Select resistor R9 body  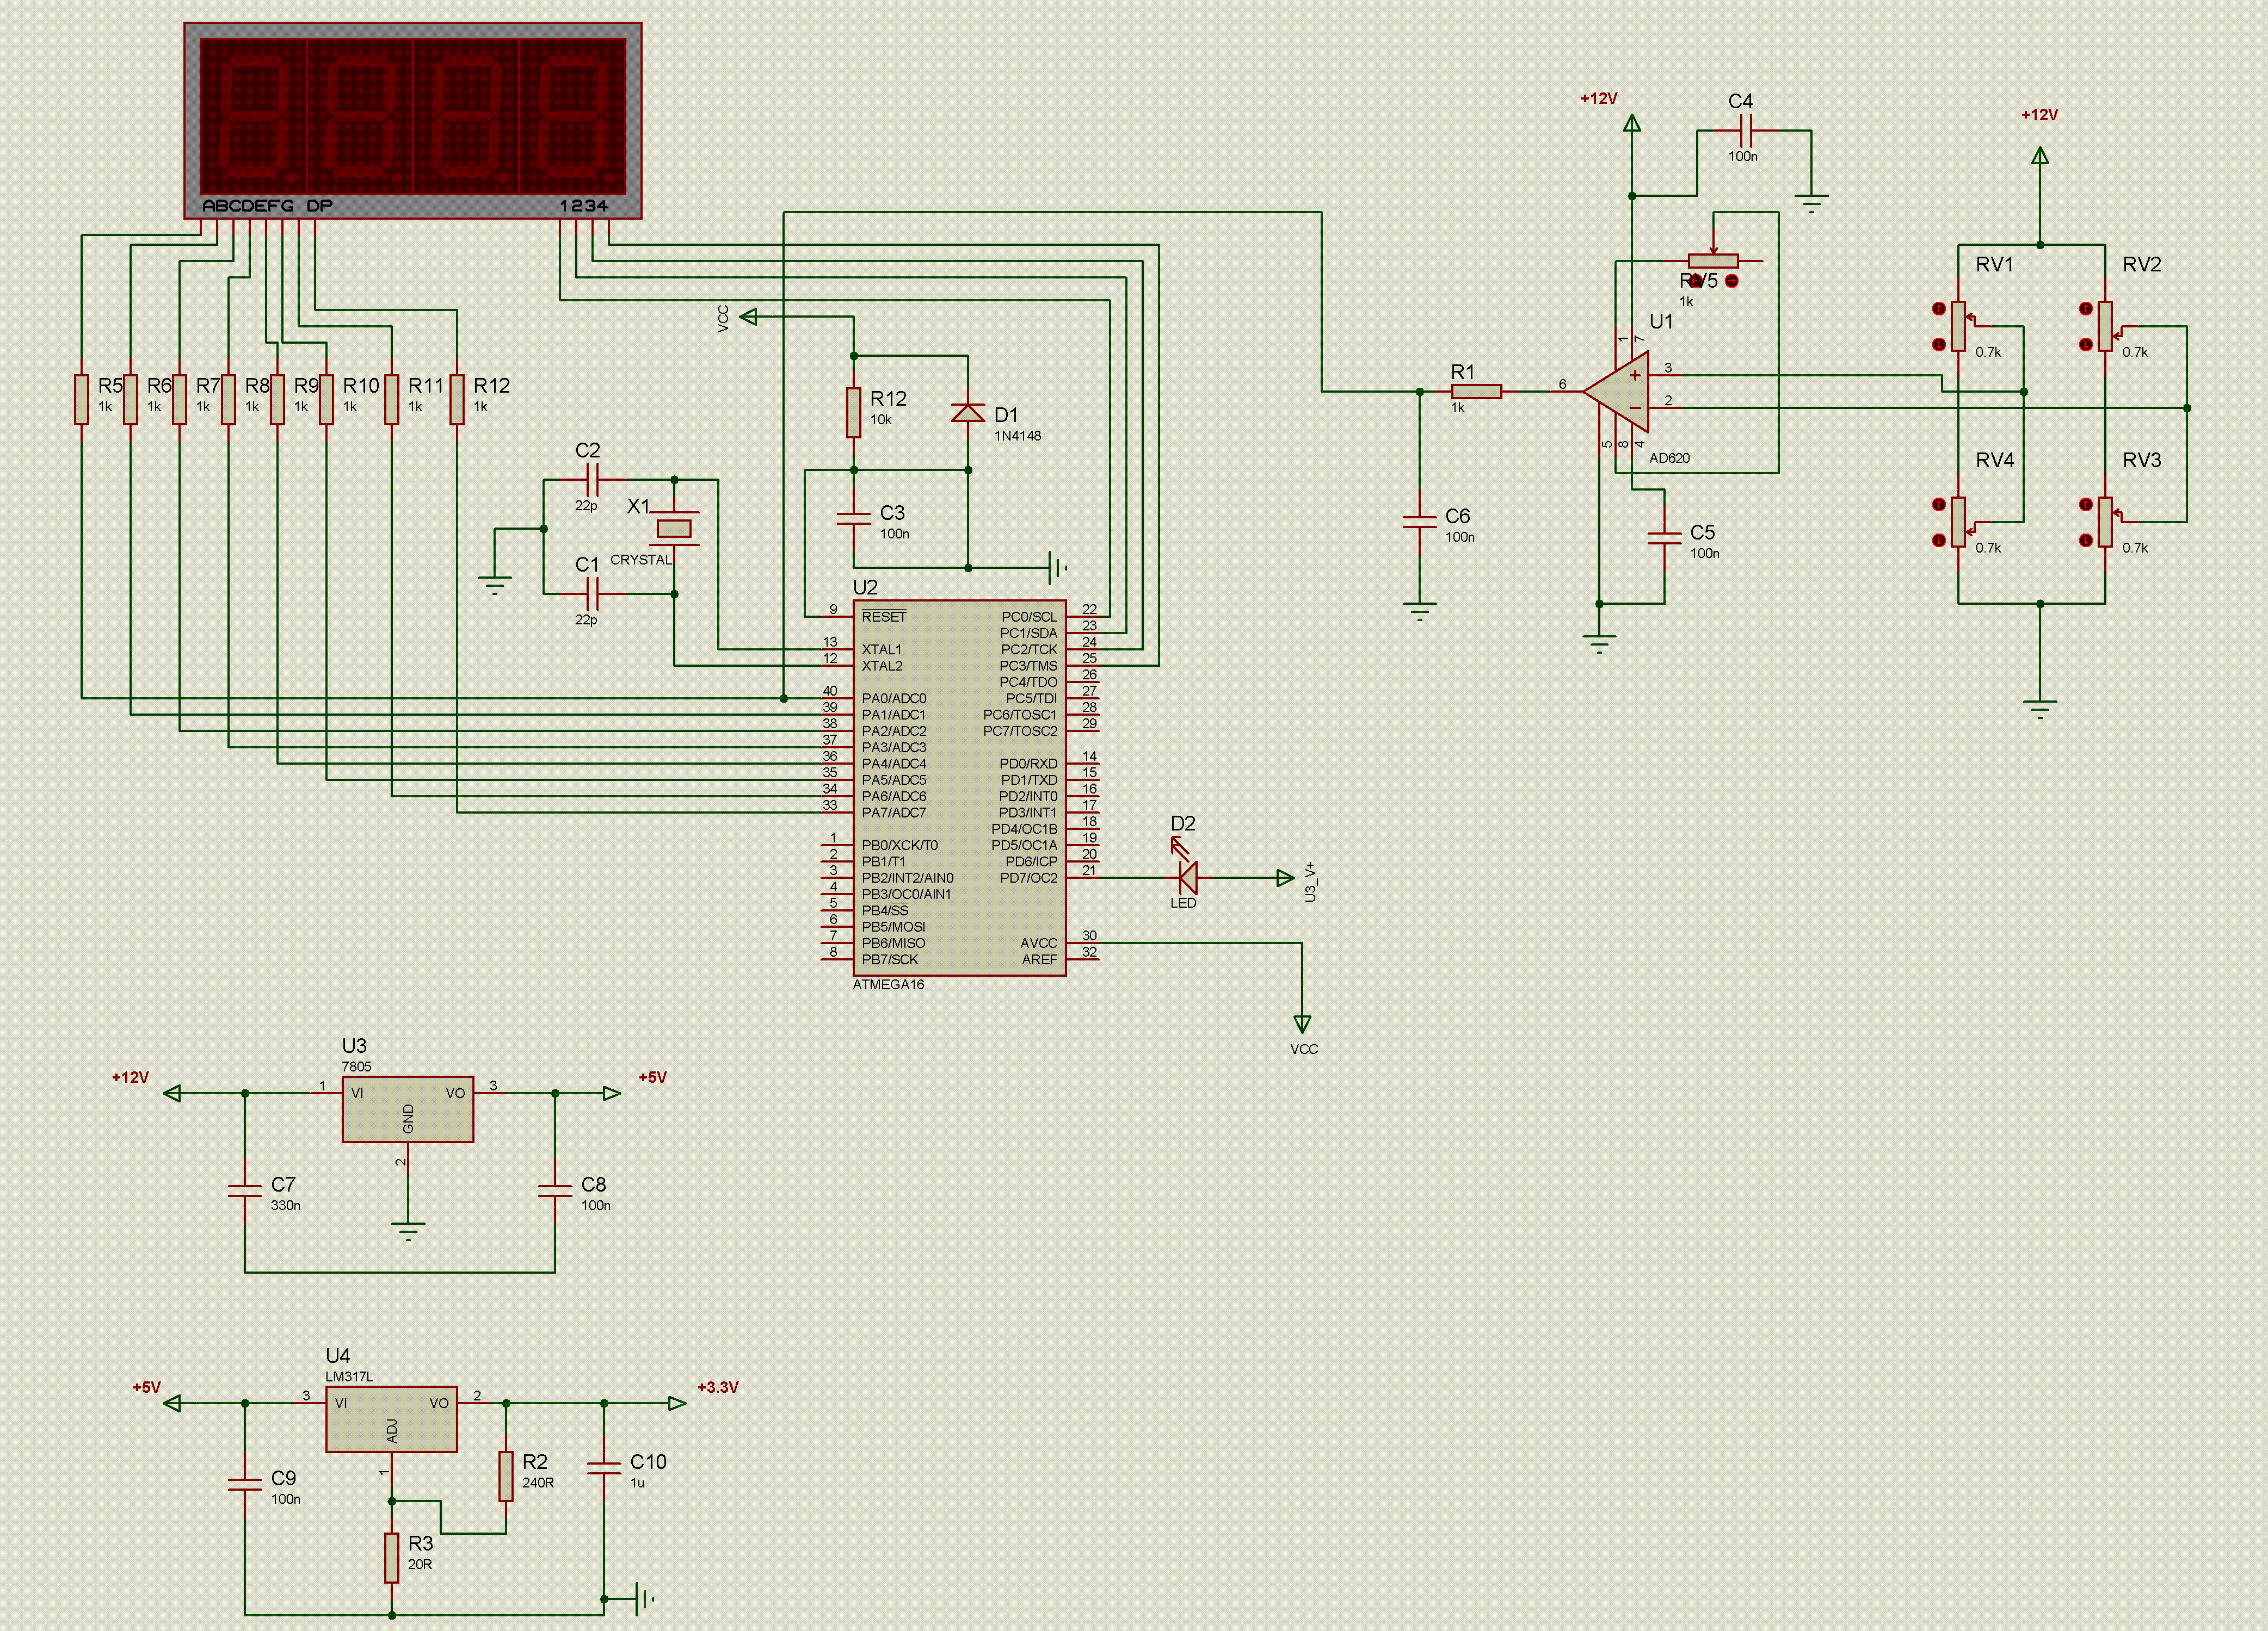277,399
